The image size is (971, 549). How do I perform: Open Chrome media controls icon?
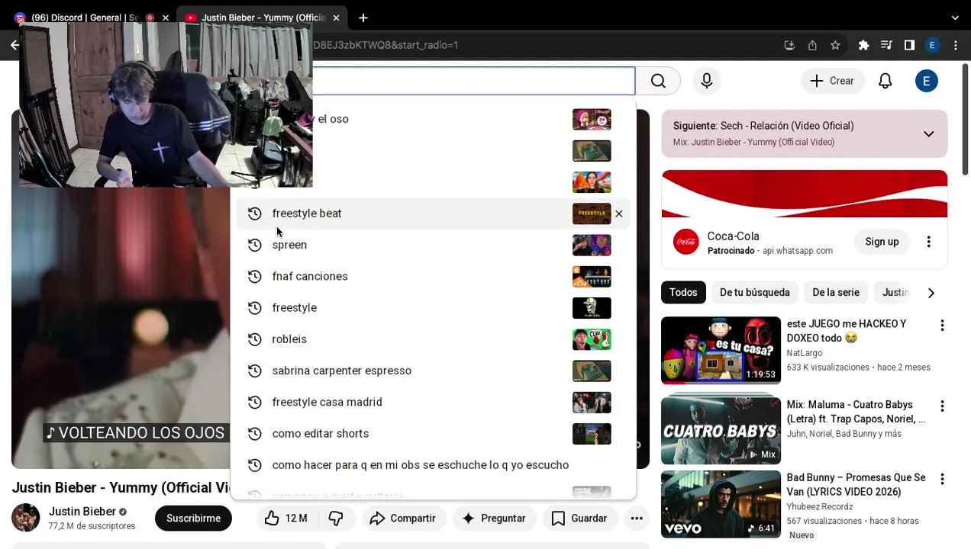pos(886,45)
